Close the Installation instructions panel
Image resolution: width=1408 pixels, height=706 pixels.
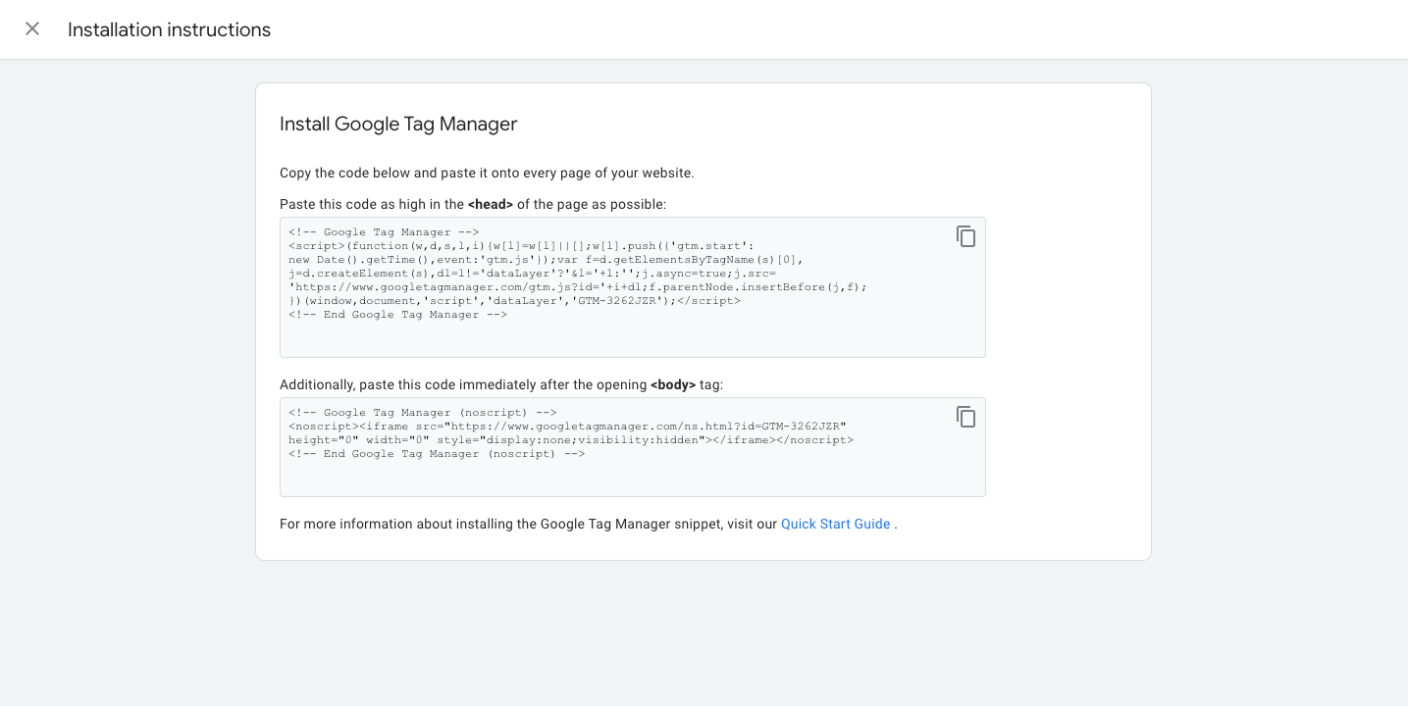pos(32,29)
